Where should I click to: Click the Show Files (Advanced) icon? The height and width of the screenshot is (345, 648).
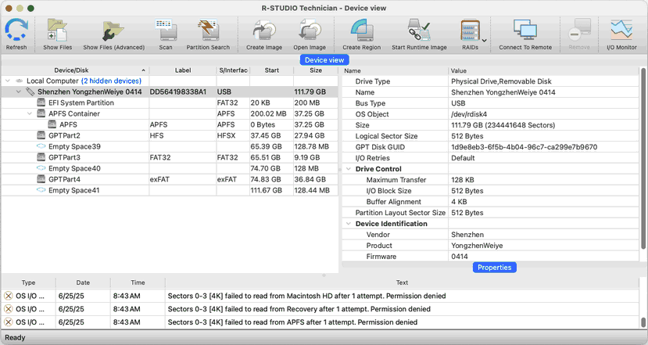coord(113,31)
